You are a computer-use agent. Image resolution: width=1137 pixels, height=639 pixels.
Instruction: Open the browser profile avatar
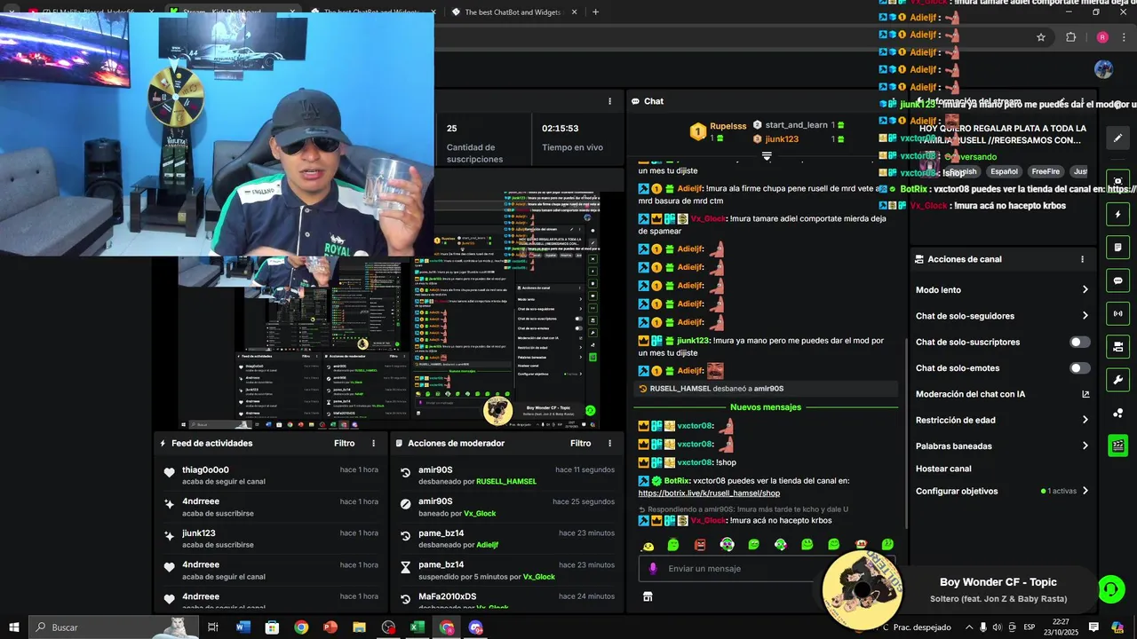(x=1102, y=37)
